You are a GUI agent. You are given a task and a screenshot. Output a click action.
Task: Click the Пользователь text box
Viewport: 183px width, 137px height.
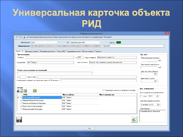152,116
